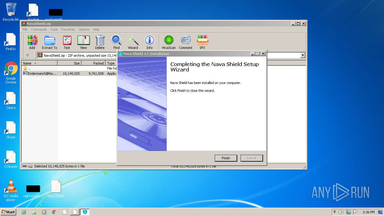This screenshot has height=216, width=384.
Task: Open Google Chrome desktop shortcut
Action: [x=11, y=73]
